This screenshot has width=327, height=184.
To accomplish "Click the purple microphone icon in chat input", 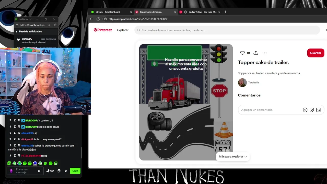I will point(11,171).
